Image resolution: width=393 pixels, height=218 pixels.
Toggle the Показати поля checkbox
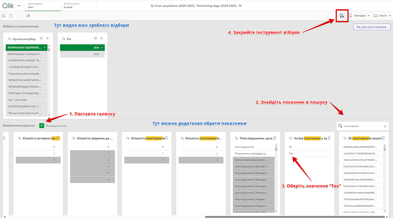(x=42, y=125)
